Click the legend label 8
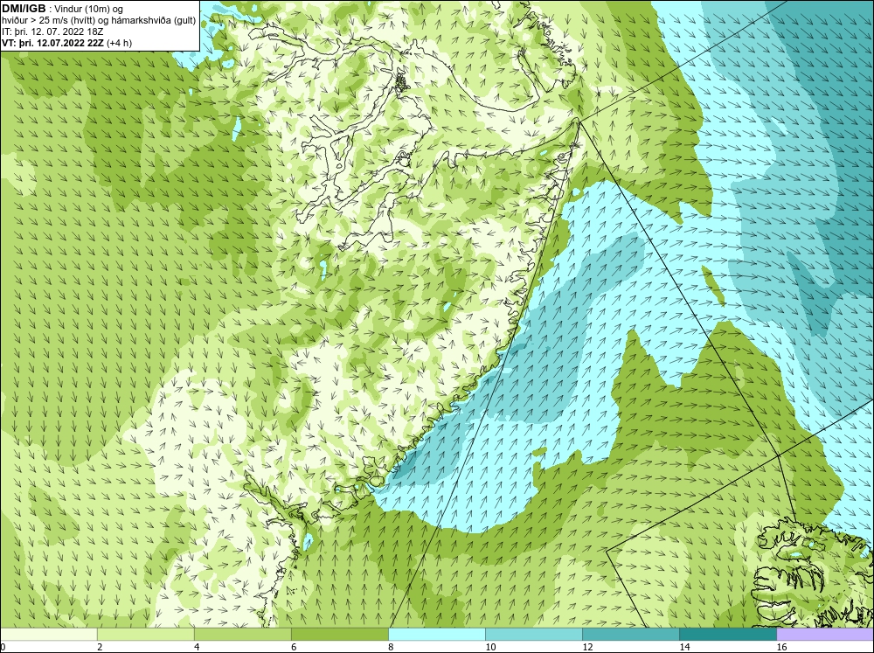This screenshot has height=653, width=874. pos(391,647)
